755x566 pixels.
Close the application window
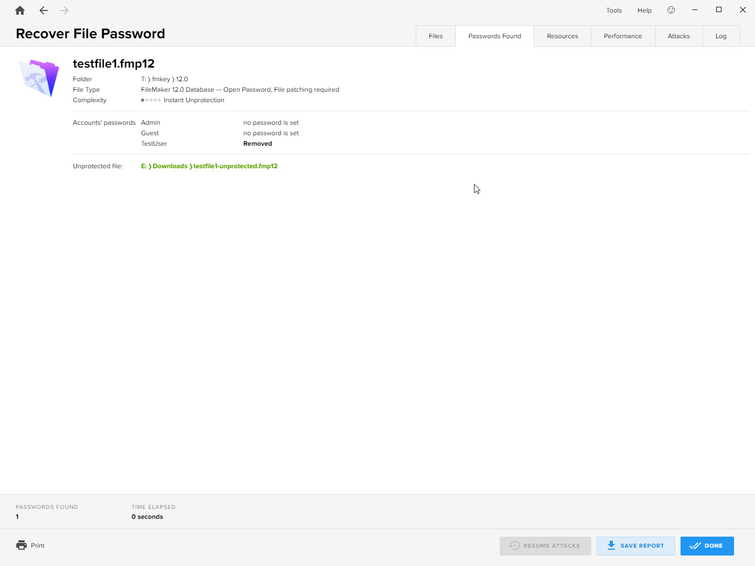click(743, 10)
